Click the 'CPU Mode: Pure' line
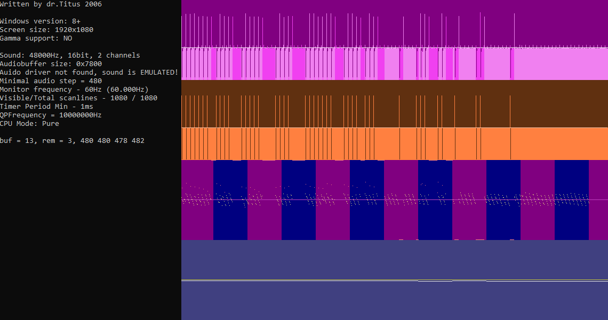 tap(29, 124)
